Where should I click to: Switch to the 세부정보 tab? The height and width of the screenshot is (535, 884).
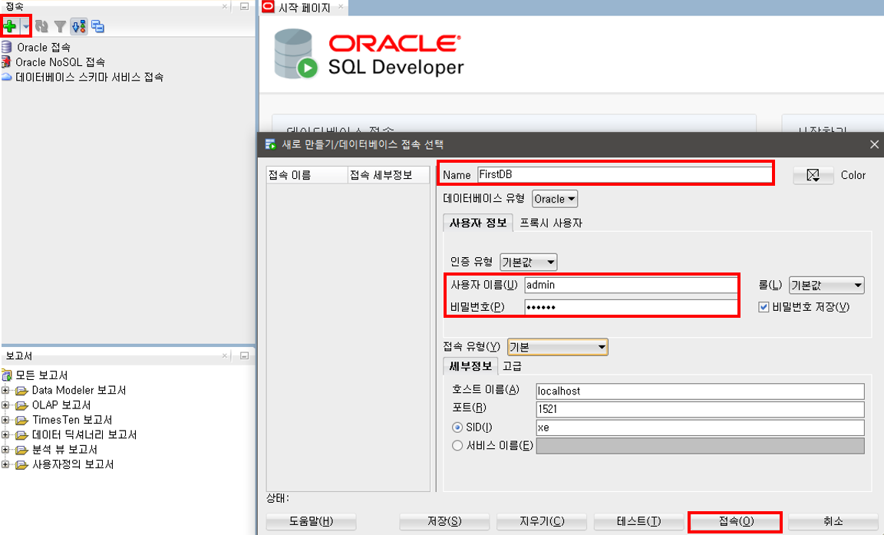coord(470,366)
